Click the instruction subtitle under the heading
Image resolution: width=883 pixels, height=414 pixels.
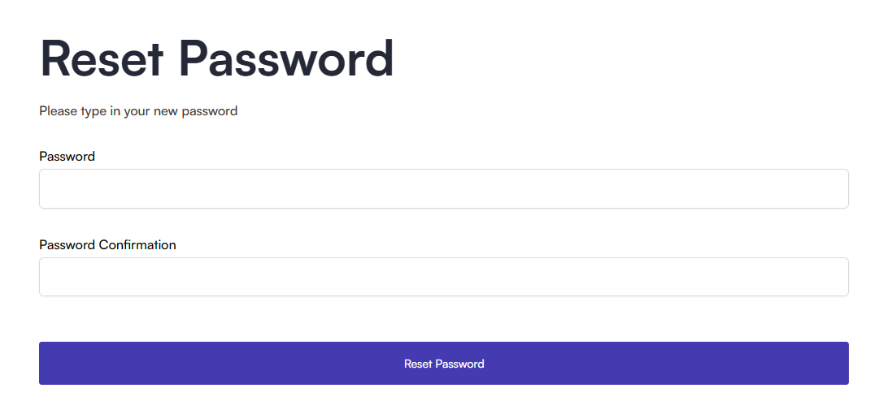pos(138,111)
